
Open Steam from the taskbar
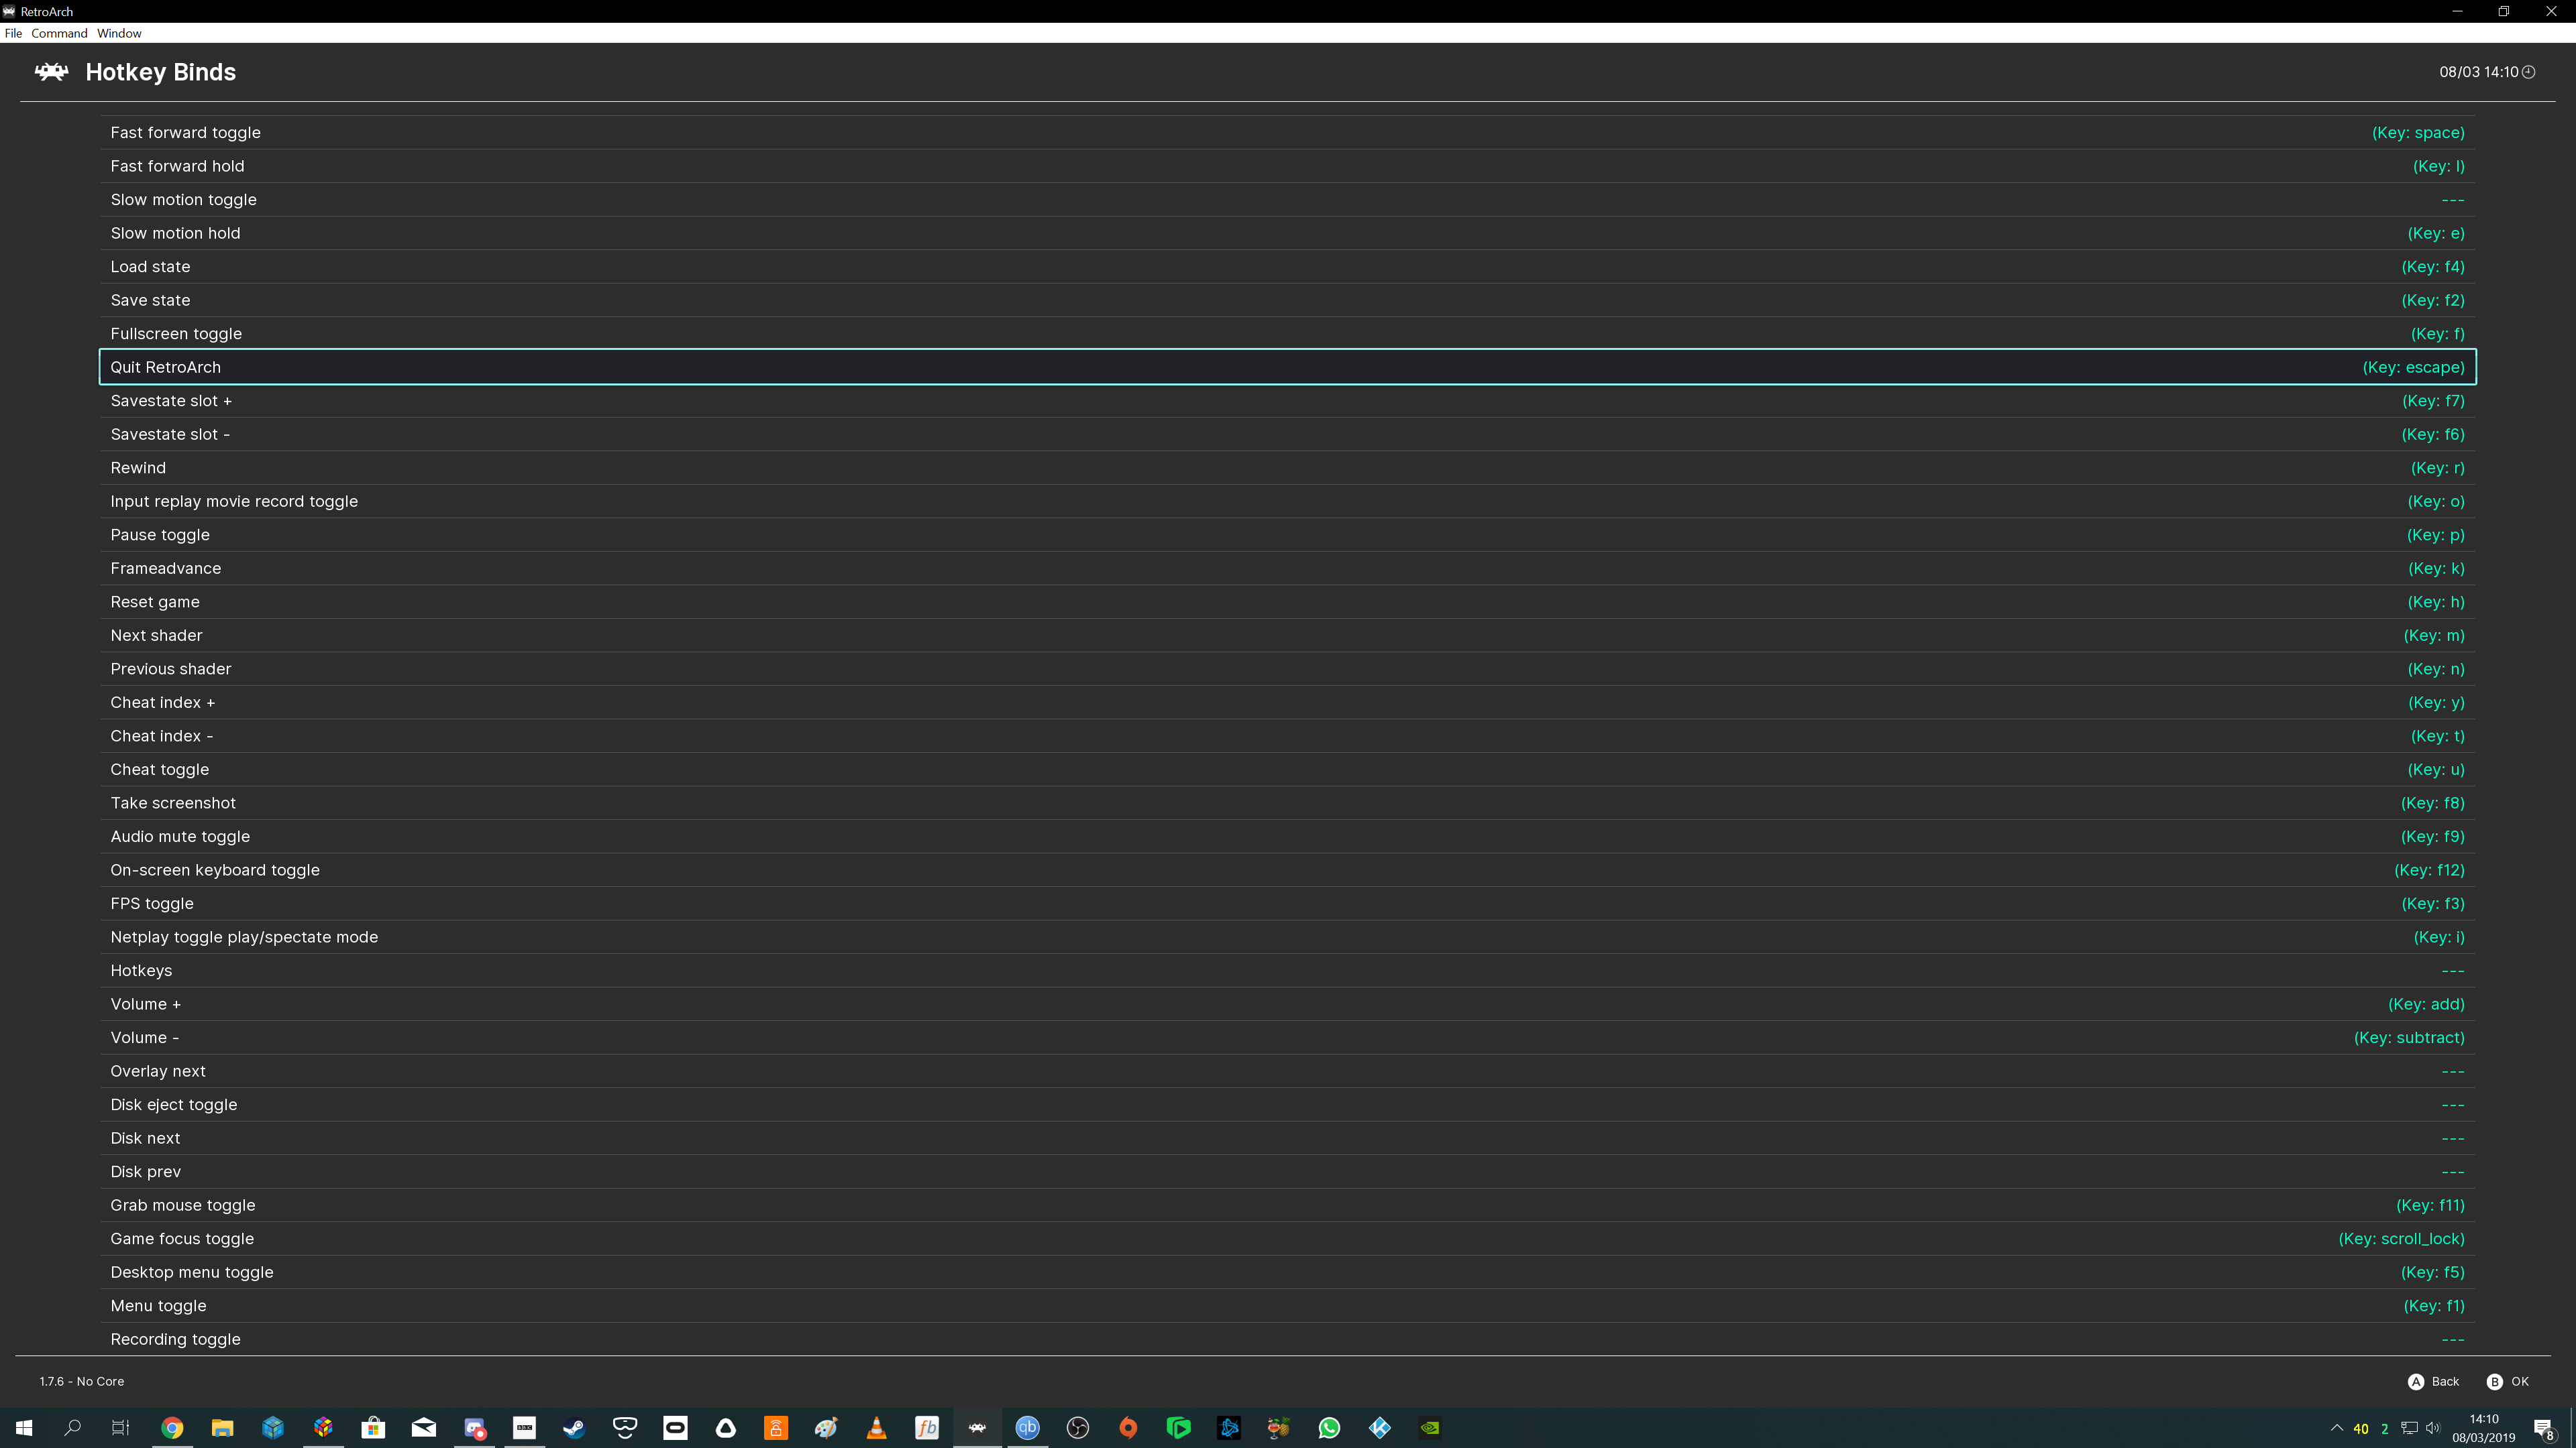(574, 1428)
